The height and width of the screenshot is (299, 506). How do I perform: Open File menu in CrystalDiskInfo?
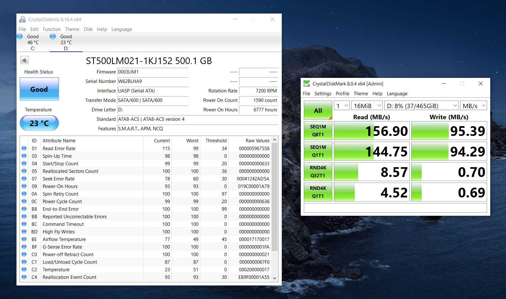pyautogui.click(x=22, y=29)
